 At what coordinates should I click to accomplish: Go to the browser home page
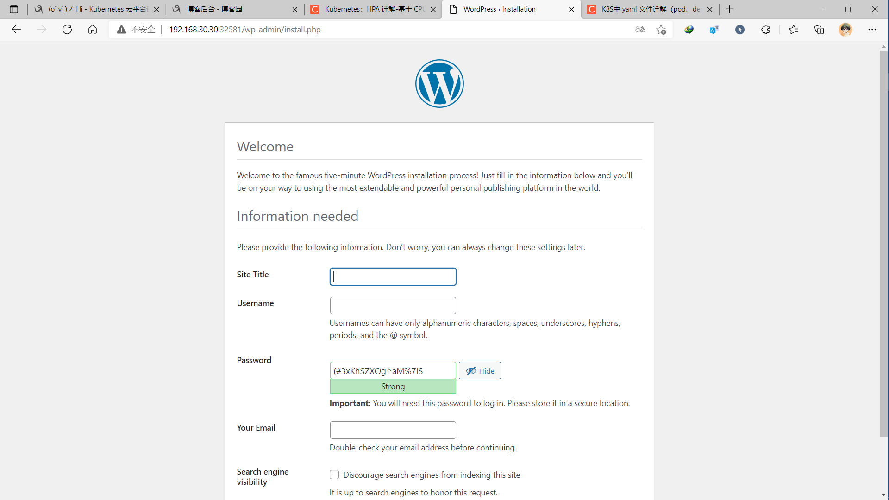pos(92,29)
